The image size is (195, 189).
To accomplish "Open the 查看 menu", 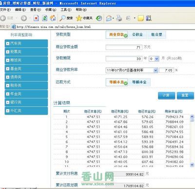I will [x=36, y=10].
